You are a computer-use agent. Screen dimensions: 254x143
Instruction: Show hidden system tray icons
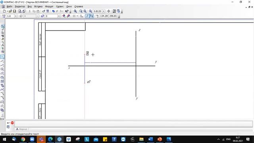(218, 139)
